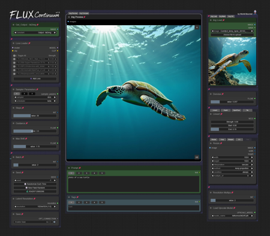Close the preview image with the x icon
Viewport: 270px width, 236px height.
pyautogui.click(x=197, y=28)
